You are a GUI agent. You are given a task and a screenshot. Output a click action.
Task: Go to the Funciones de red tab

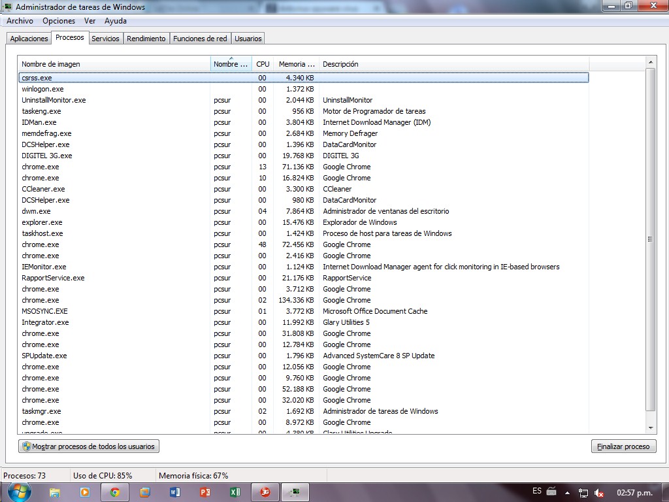click(x=200, y=39)
